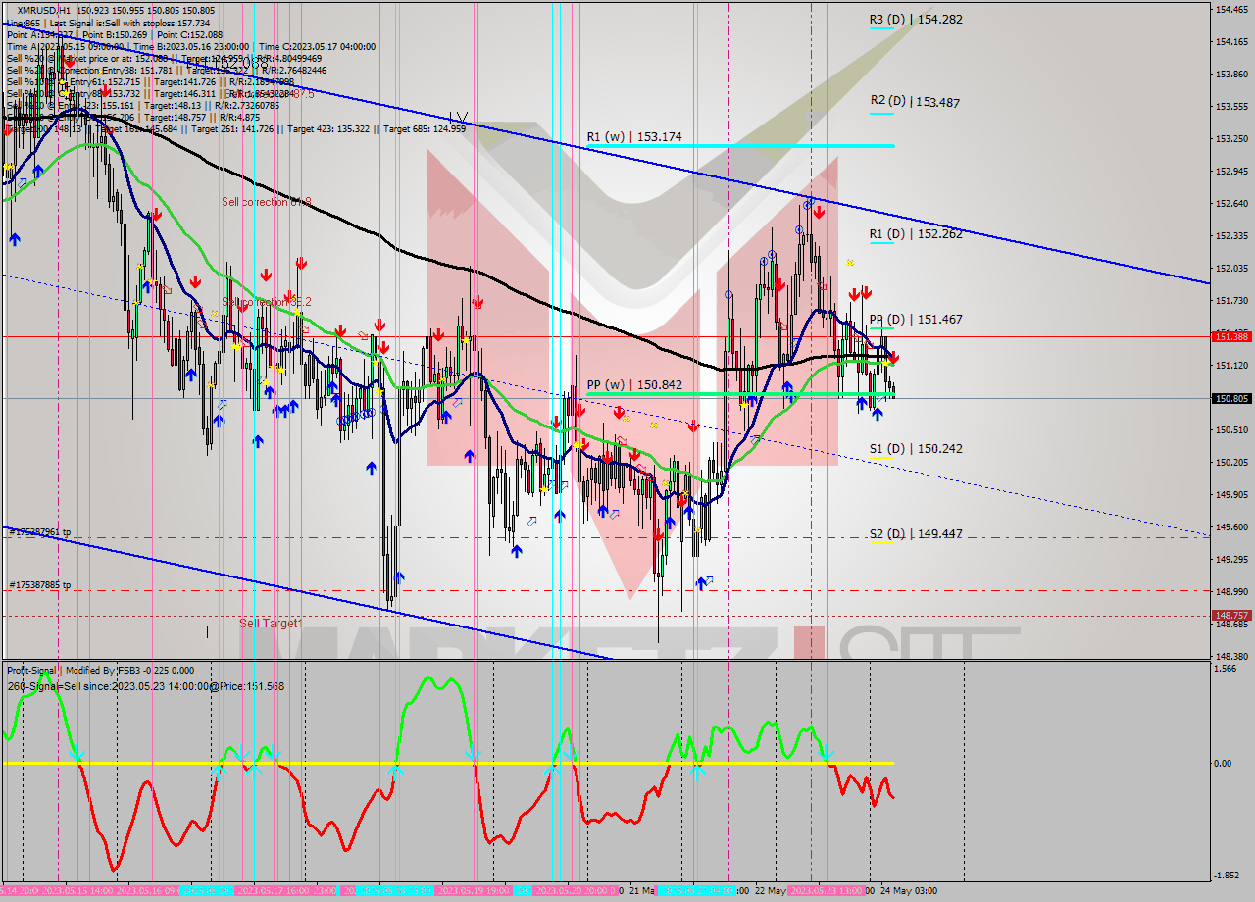This screenshot has height=902, width=1255.
Task: Select the Profit-Signal indicator label in the subwindow
Action: (x=34, y=671)
